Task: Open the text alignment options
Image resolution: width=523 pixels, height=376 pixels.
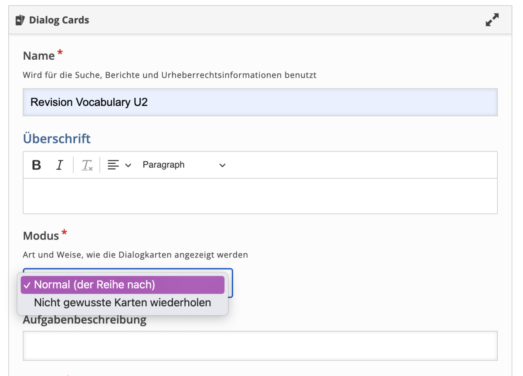Action: coord(119,165)
